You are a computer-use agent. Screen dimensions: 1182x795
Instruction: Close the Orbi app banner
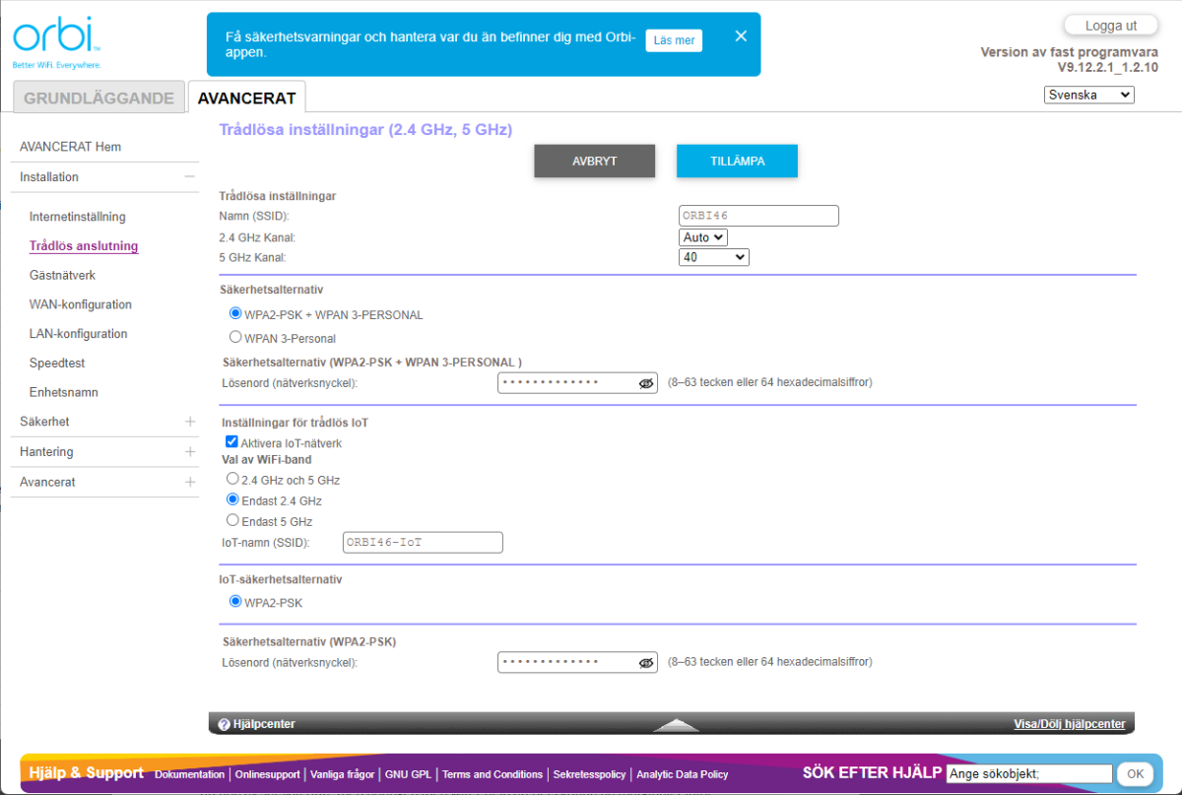click(741, 36)
